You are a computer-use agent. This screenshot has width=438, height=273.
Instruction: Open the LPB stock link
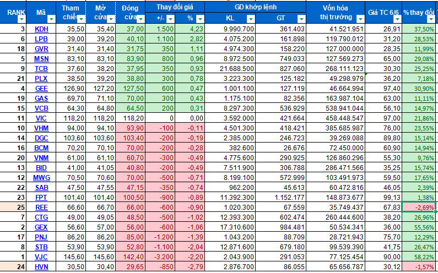41,39
